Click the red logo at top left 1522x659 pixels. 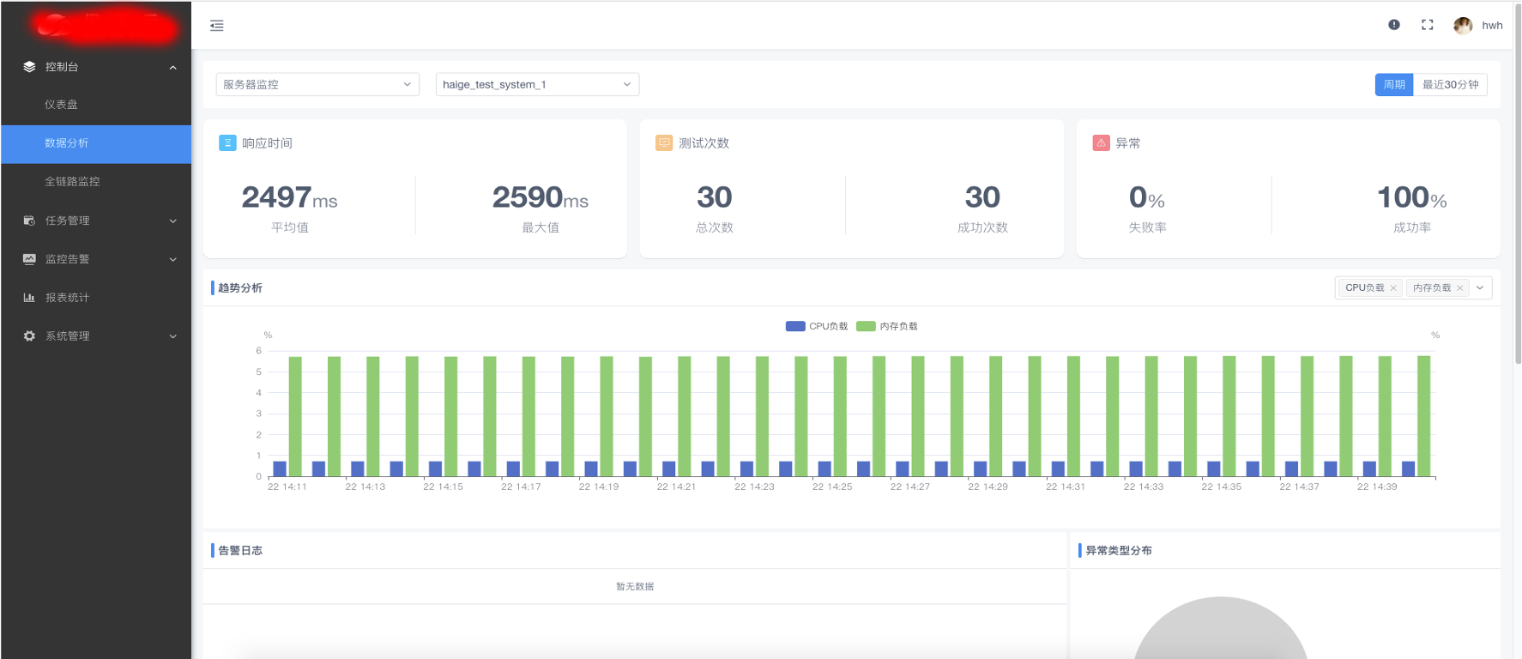[x=106, y=26]
